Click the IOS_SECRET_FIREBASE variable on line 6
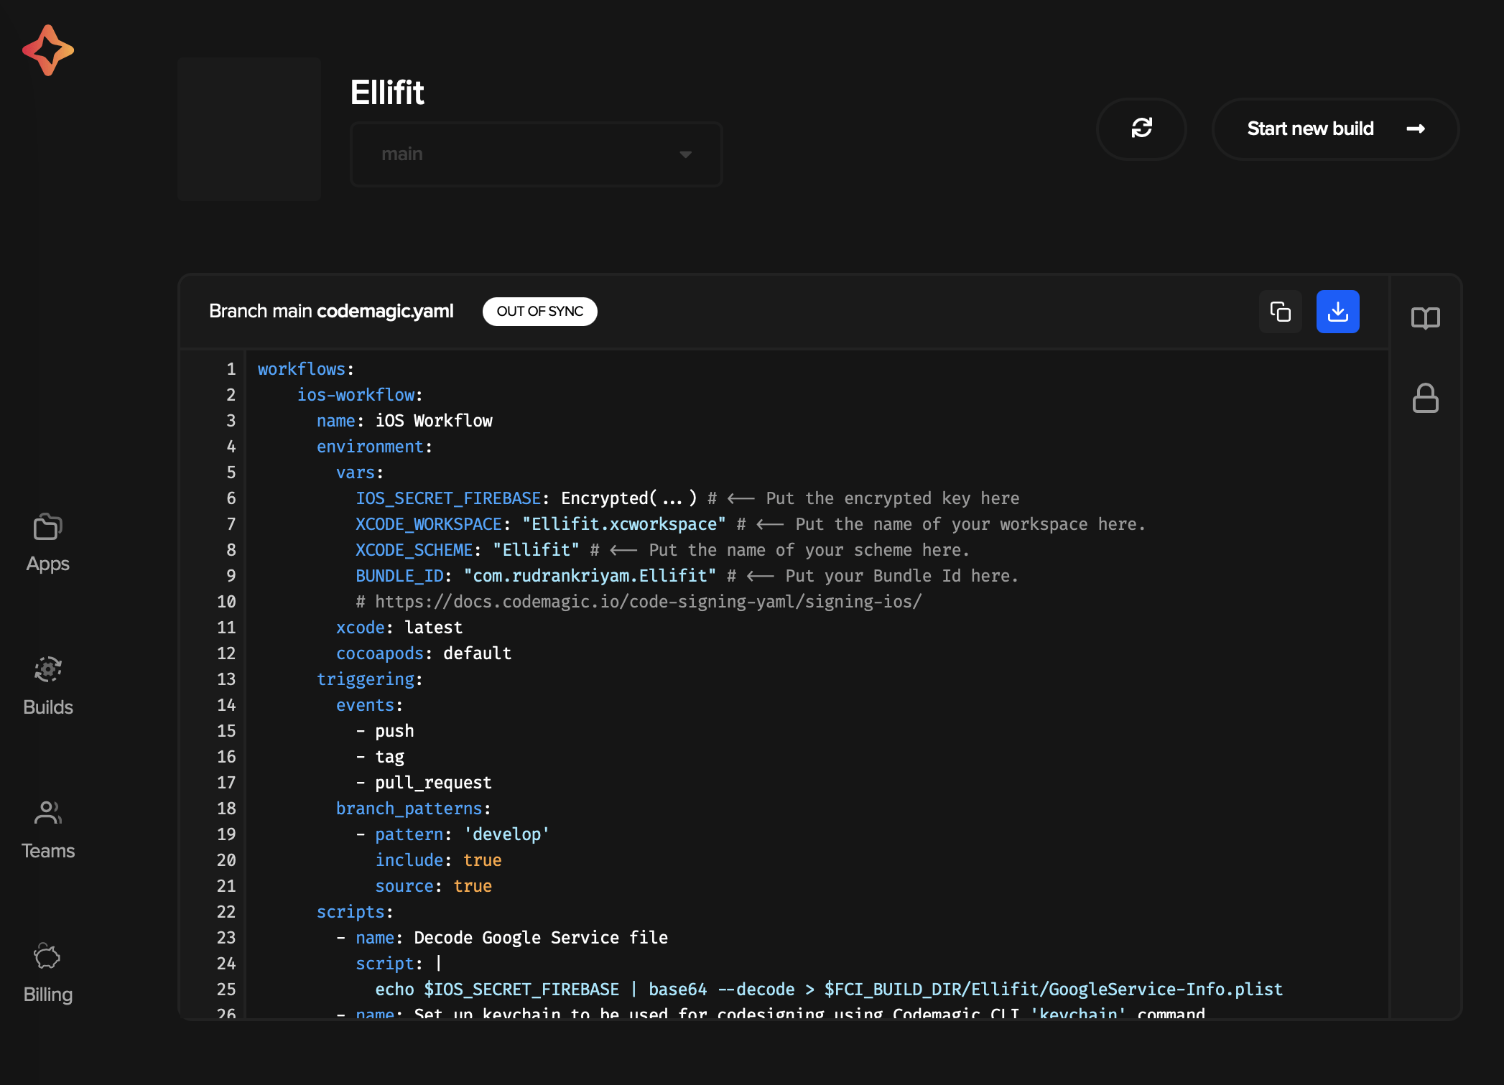Screen dimensions: 1504x1085 pos(448,498)
